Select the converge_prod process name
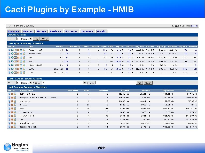This screenshot has height=153, width=205. (27, 116)
